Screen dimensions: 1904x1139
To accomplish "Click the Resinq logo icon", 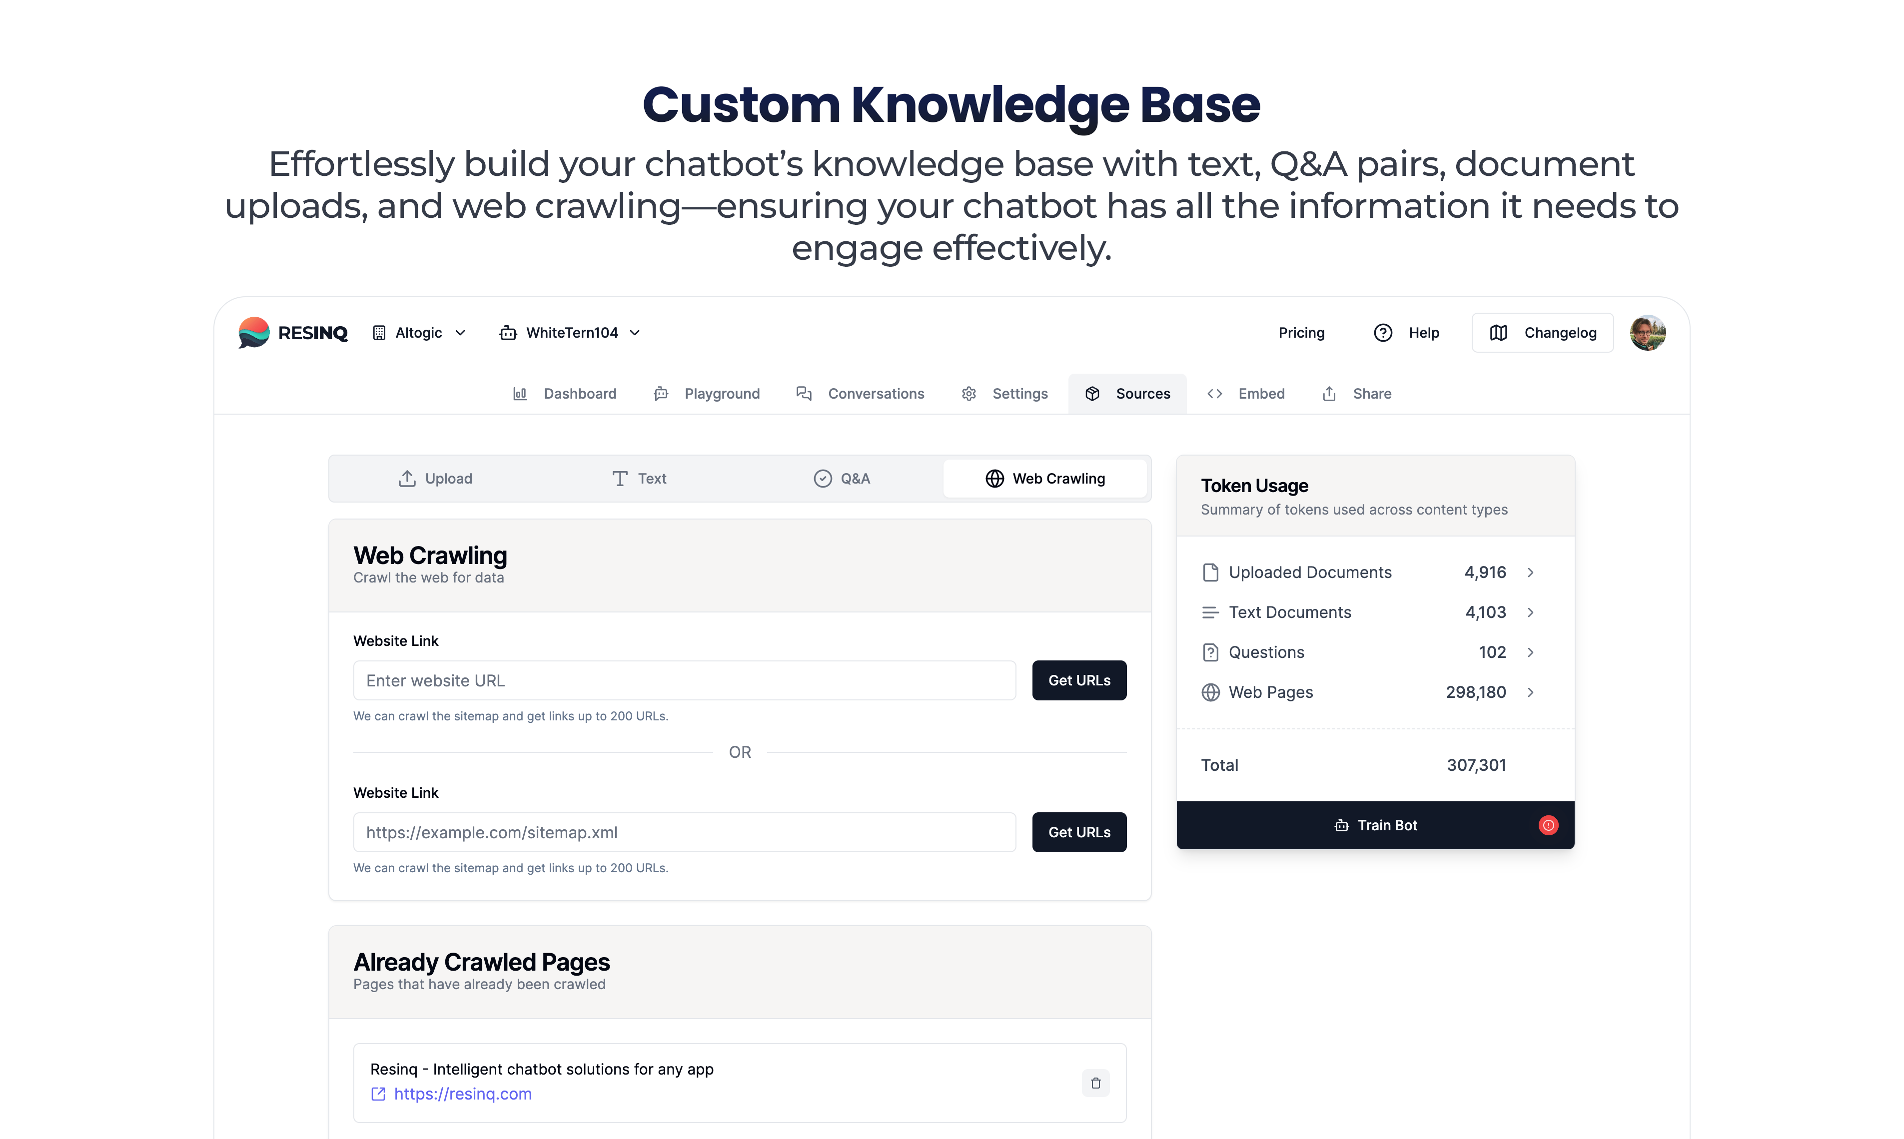I will pos(253,332).
